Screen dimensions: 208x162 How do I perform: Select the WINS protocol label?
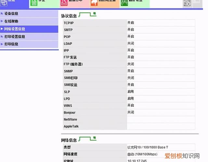(x=68, y=106)
